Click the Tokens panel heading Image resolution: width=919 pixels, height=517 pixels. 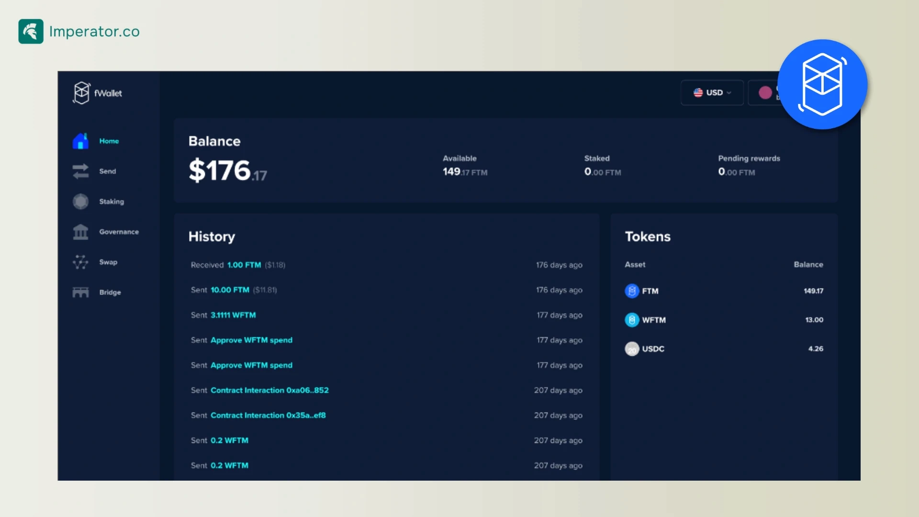(x=648, y=236)
